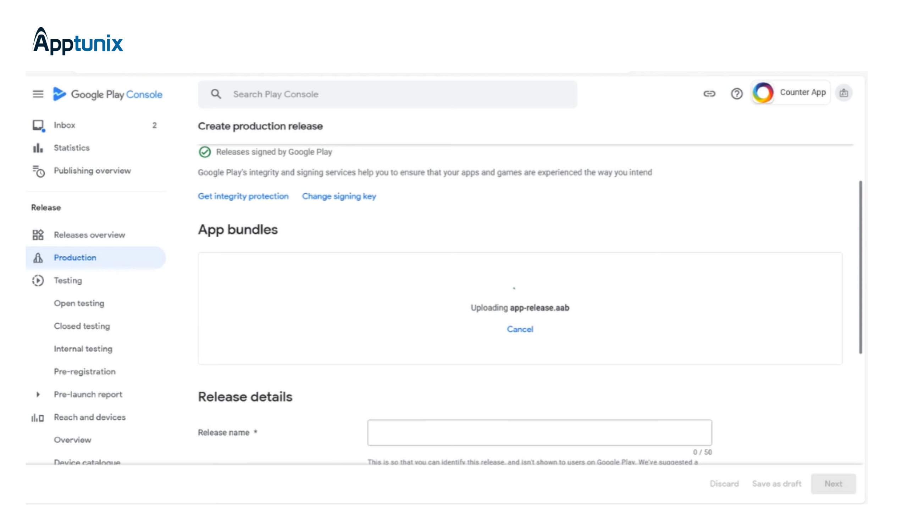Click the gift icon in top right
Viewport: 908px width, 531px height.
click(843, 93)
